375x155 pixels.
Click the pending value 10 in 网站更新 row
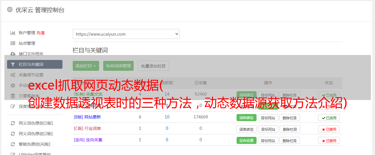pyautogui.click(x=167, y=117)
